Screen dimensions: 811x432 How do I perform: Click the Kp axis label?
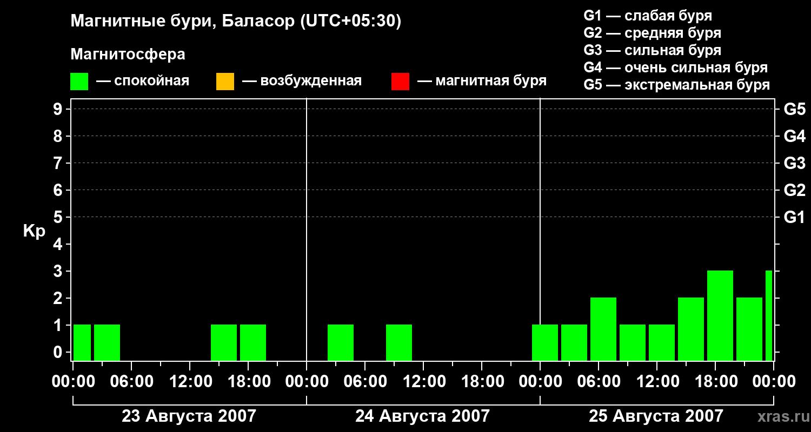point(34,231)
